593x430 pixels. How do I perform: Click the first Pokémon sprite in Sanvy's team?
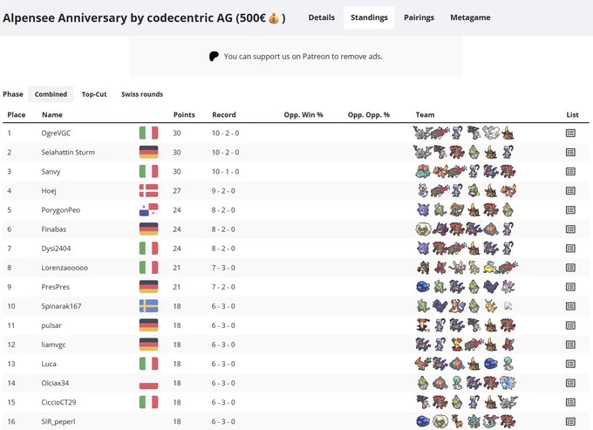pos(423,171)
